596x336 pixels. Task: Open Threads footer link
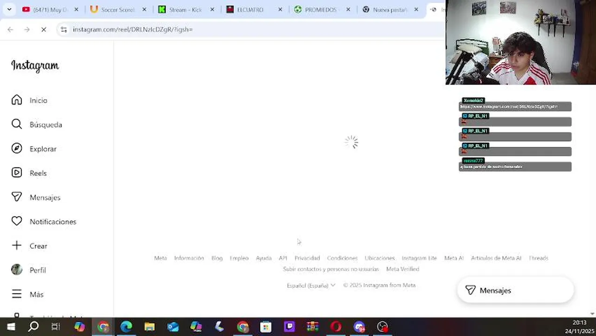click(538, 258)
